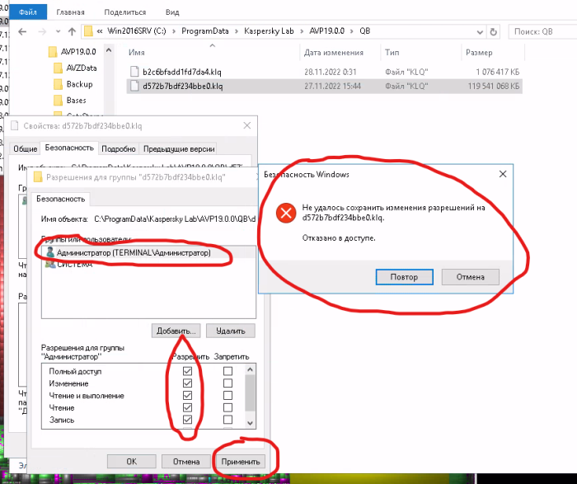This screenshot has height=484, width=577.
Task: Close the Свойства properties window
Action: (247, 126)
